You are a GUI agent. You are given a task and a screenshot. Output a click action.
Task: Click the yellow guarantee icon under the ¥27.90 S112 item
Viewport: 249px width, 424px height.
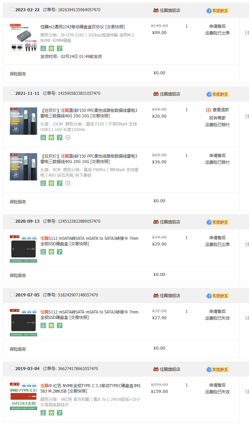(51, 325)
